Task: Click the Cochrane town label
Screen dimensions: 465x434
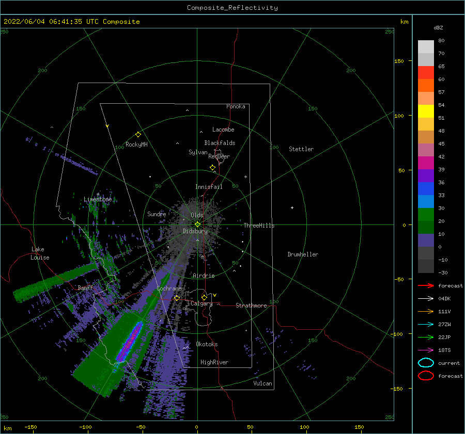Action: 169,288
